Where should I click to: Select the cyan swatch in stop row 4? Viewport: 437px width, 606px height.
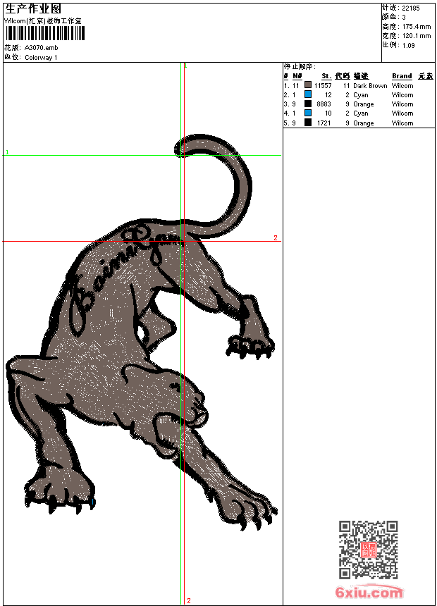tap(308, 113)
